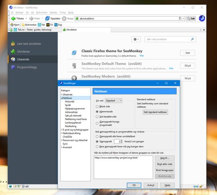Expand Personvern og sikkerhet category

[x=62, y=140]
